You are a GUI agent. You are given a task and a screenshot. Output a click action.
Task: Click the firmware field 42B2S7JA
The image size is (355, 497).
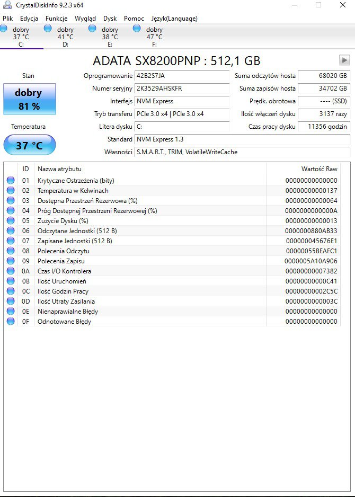tap(182, 76)
